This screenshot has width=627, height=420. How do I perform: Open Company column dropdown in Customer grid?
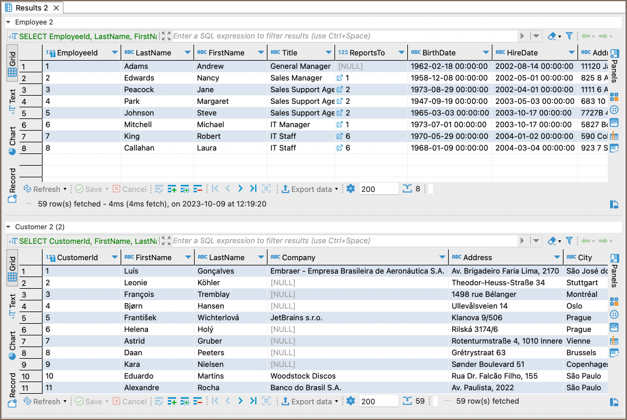point(442,258)
